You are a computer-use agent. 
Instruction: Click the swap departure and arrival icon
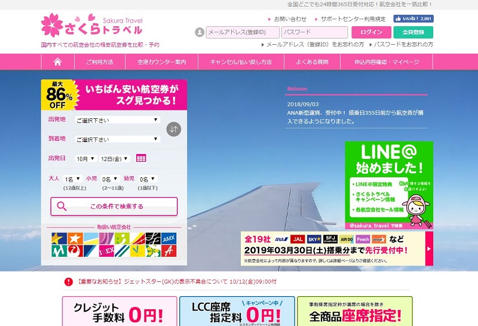[173, 129]
